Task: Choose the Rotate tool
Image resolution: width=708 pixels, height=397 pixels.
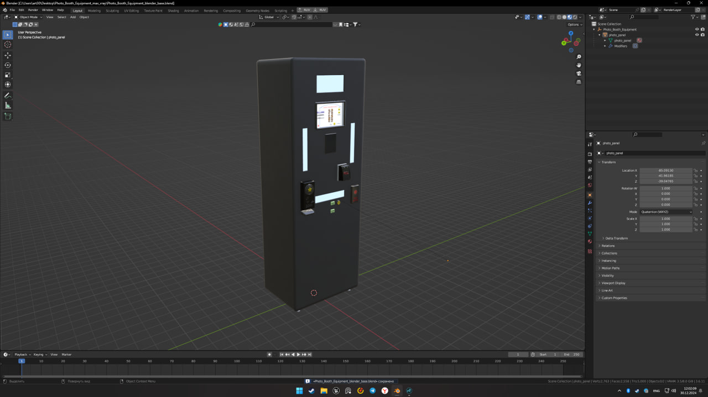Action: (x=8, y=65)
